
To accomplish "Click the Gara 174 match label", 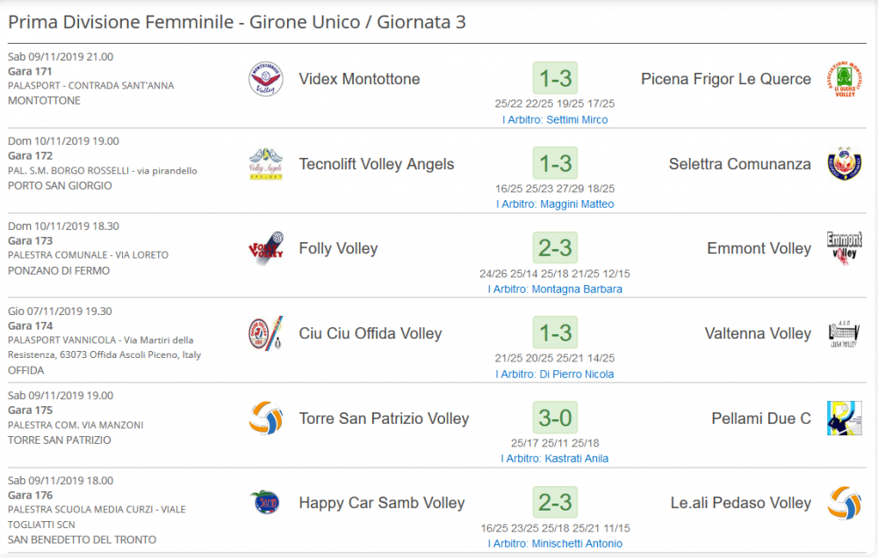I will pyautogui.click(x=30, y=325).
